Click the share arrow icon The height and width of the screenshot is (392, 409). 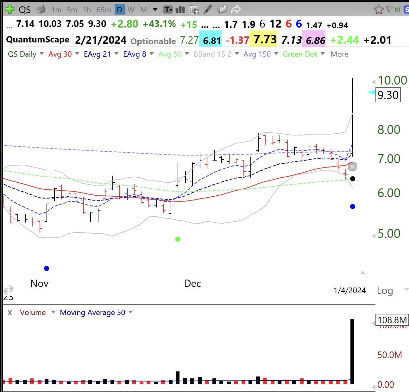236,9
